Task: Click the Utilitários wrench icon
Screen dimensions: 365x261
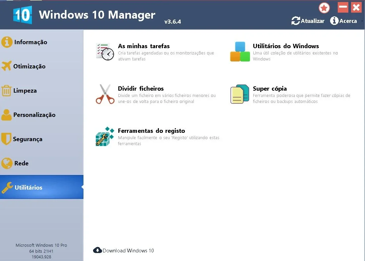Action: click(7, 188)
